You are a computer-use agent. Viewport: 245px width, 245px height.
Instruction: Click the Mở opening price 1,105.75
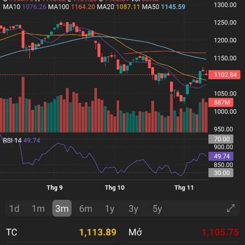pos(220,232)
